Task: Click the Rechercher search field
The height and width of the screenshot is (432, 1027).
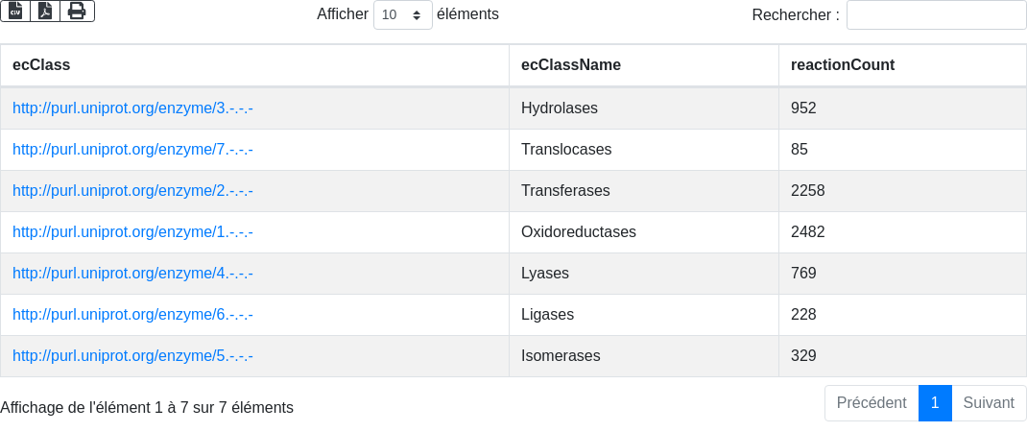Action: (x=936, y=15)
